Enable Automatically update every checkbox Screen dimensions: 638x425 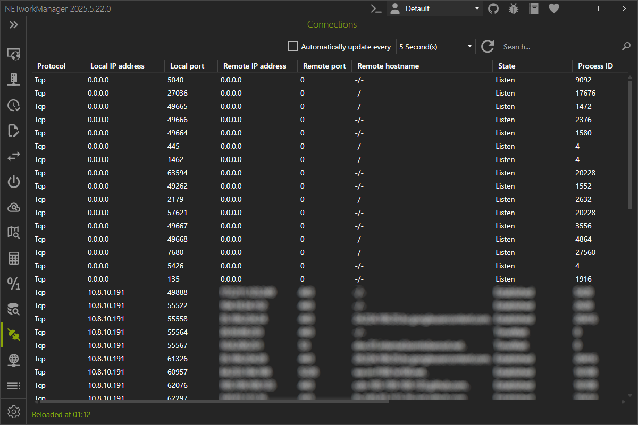click(293, 47)
